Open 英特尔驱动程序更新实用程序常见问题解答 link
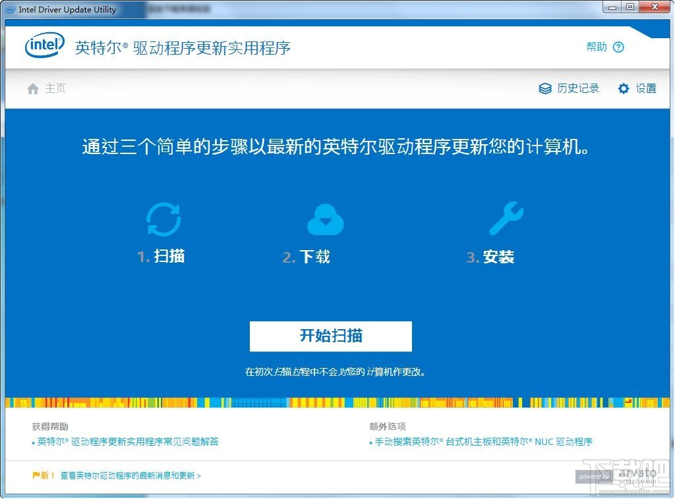 tap(128, 442)
